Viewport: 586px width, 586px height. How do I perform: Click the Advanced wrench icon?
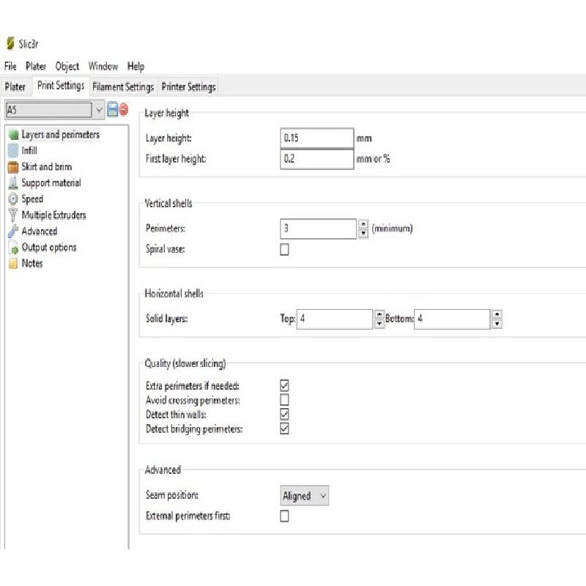[13, 231]
